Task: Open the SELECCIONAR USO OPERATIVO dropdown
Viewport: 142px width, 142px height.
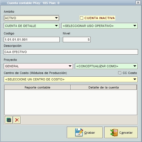Action: coord(99,26)
